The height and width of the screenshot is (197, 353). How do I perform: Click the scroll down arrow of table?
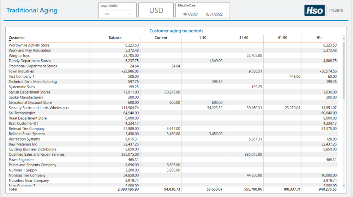pos(343,185)
